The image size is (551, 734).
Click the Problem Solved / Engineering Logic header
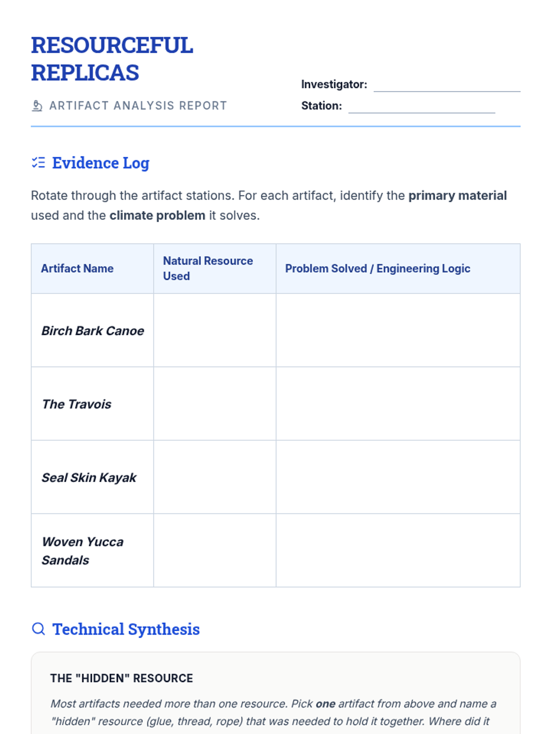point(377,268)
